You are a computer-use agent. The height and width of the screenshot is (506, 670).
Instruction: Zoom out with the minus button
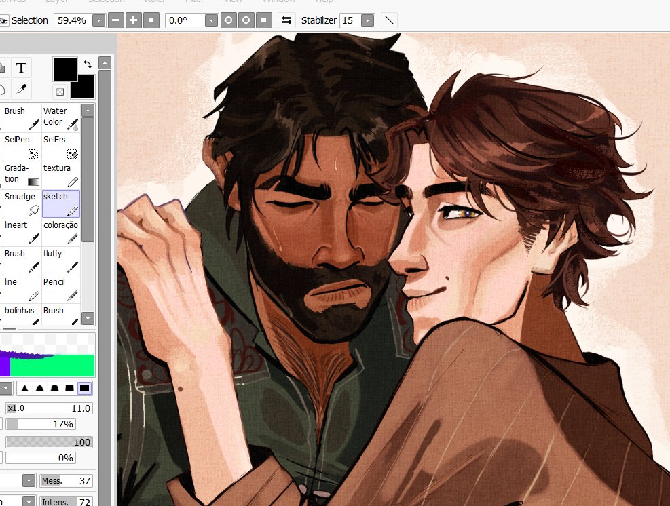[x=116, y=20]
